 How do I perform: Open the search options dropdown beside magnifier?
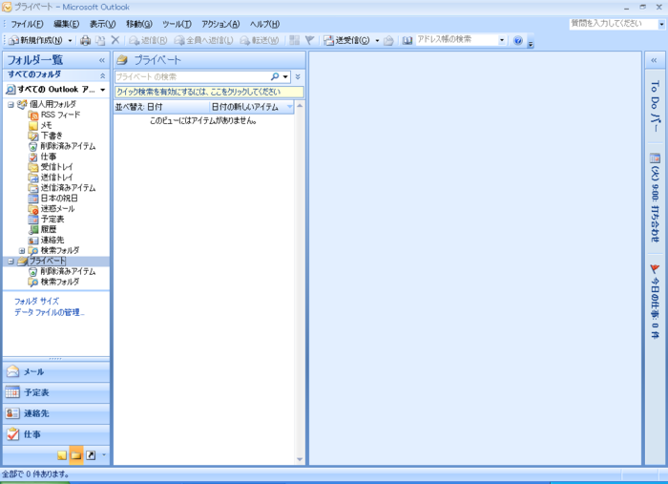coord(285,77)
